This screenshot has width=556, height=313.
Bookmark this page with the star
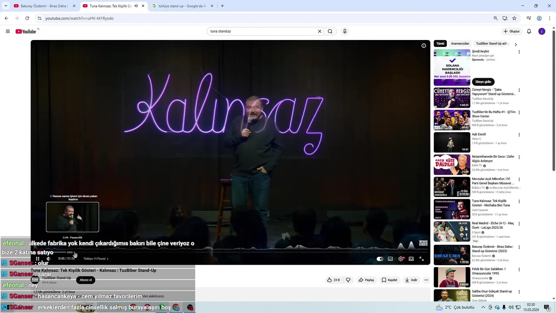pyautogui.click(x=514, y=18)
